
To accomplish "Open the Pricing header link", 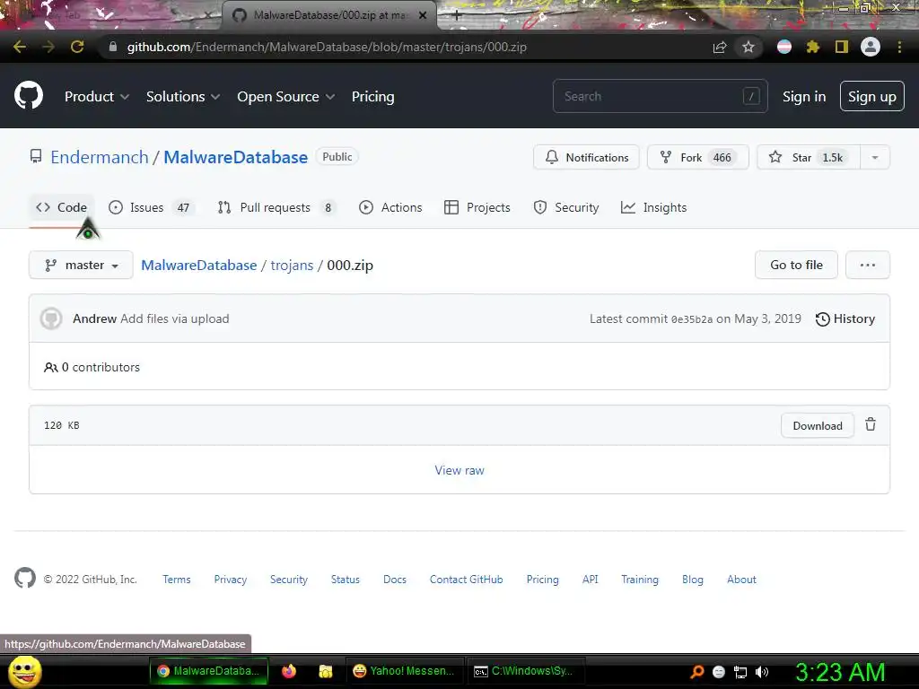I will pos(372,97).
